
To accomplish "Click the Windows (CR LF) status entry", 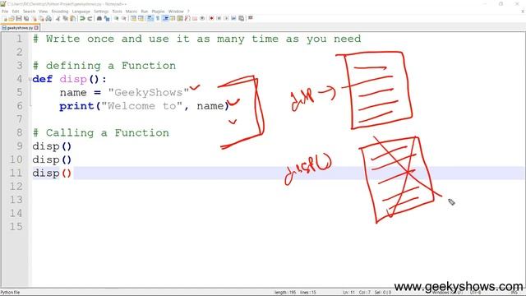I will click(447, 293).
